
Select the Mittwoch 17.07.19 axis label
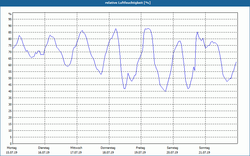coord(76,150)
